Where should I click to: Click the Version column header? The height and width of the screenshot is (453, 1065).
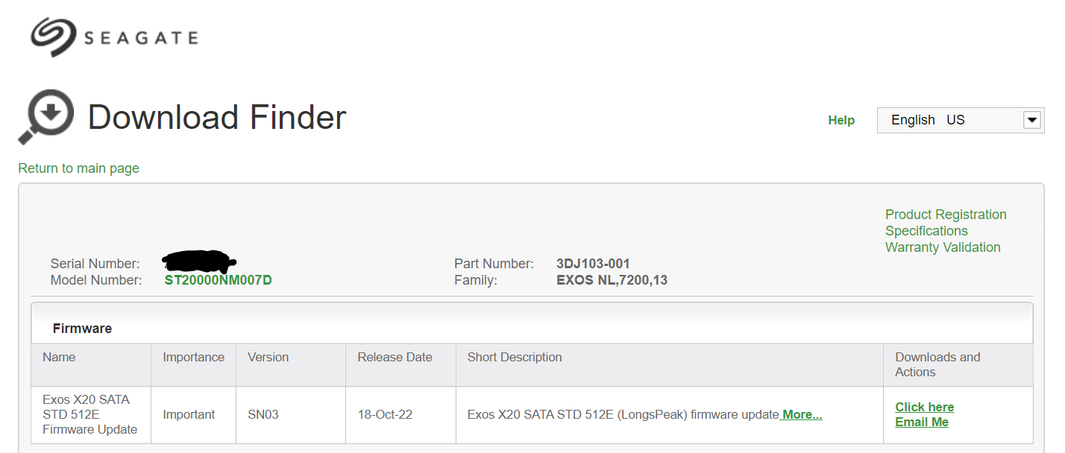(269, 357)
